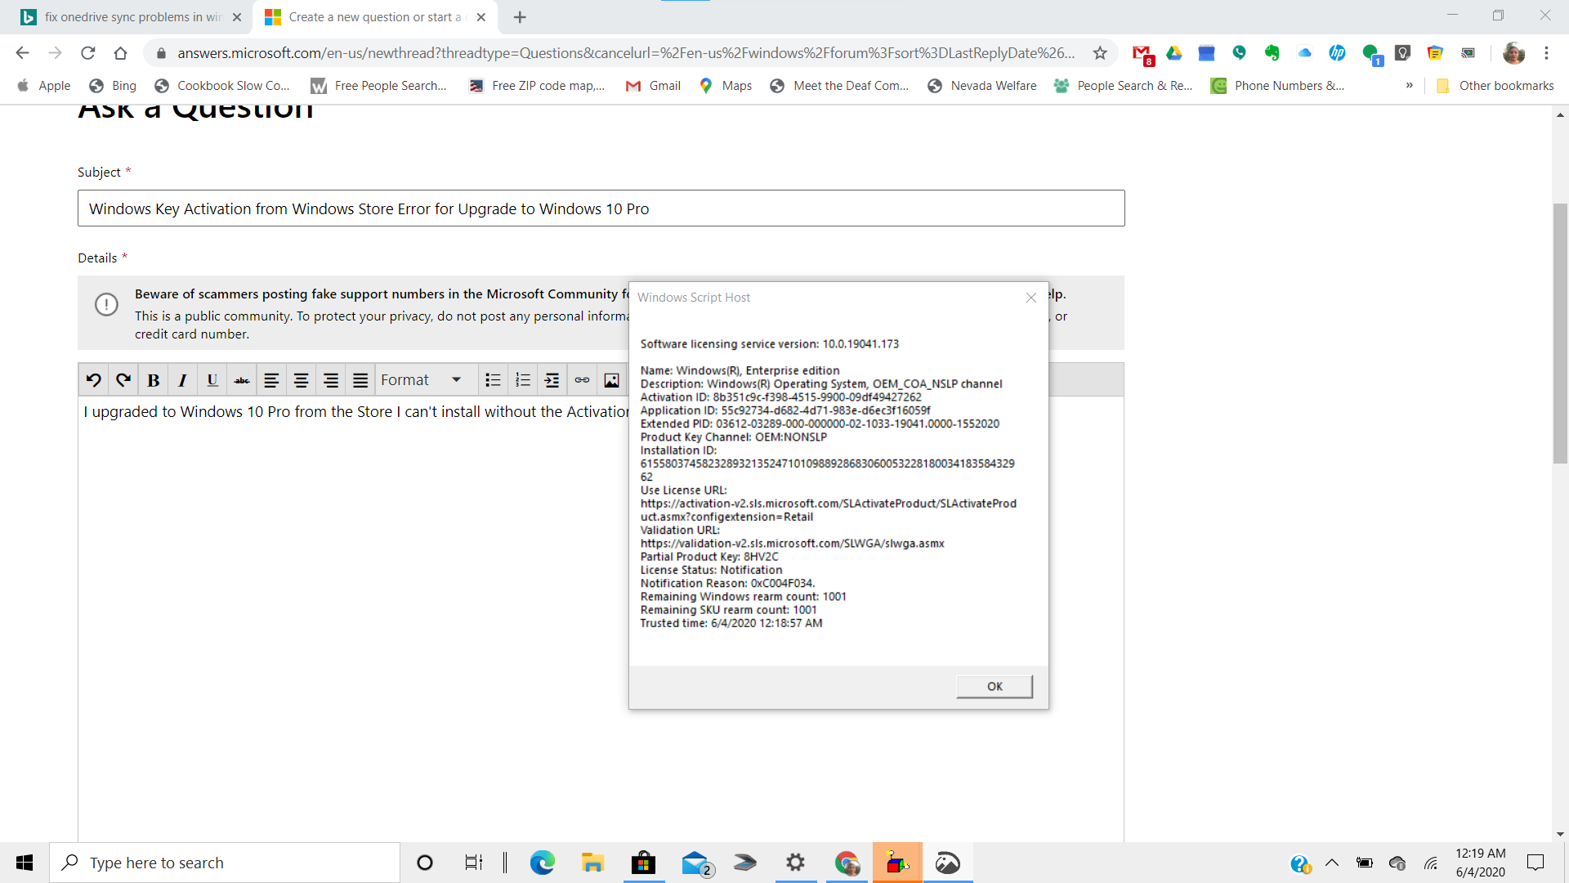Open the Maps bookmark
This screenshot has width=1569, height=883.
click(726, 86)
